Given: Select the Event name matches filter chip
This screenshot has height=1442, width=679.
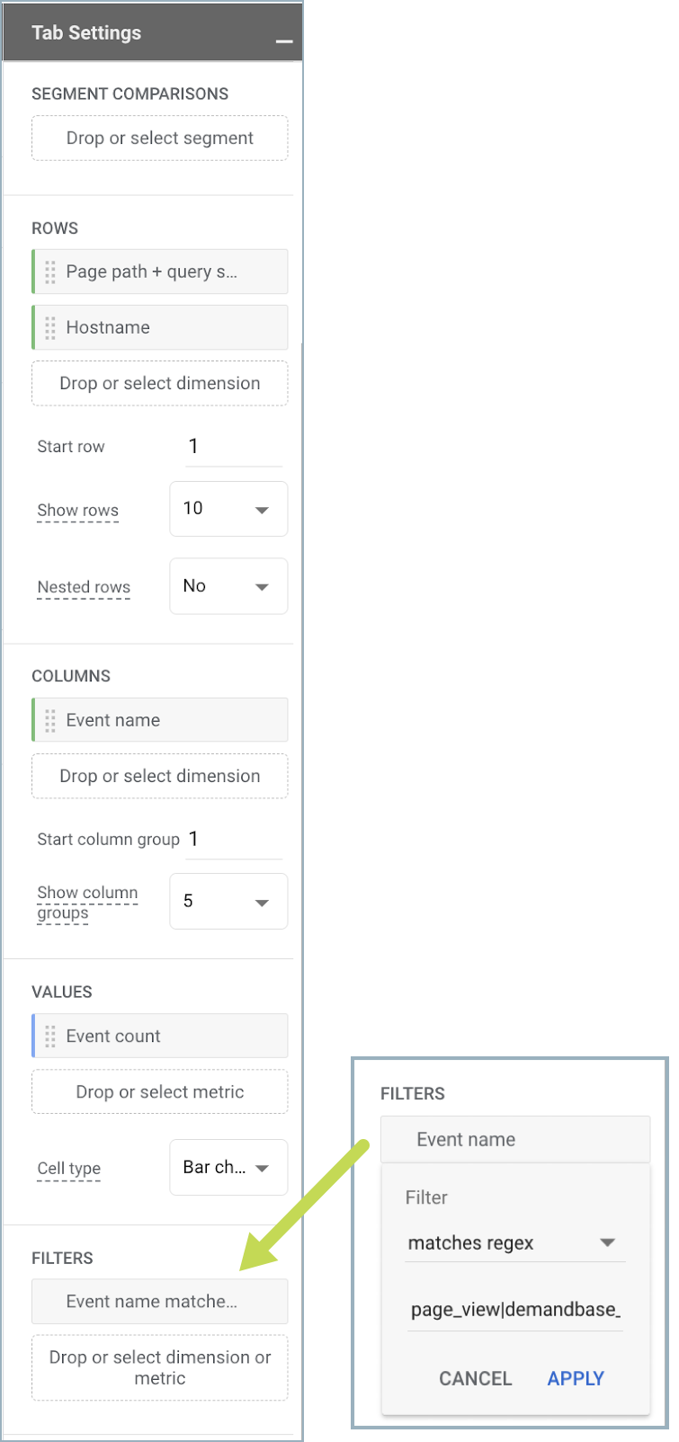Looking at the screenshot, I should tap(160, 1302).
